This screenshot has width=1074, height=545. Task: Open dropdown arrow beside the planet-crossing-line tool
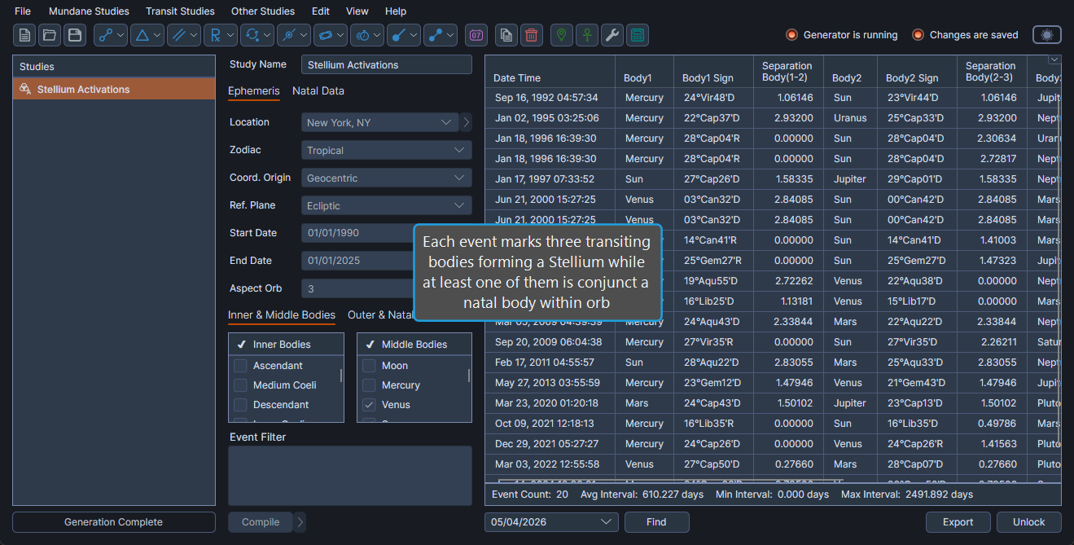point(304,35)
